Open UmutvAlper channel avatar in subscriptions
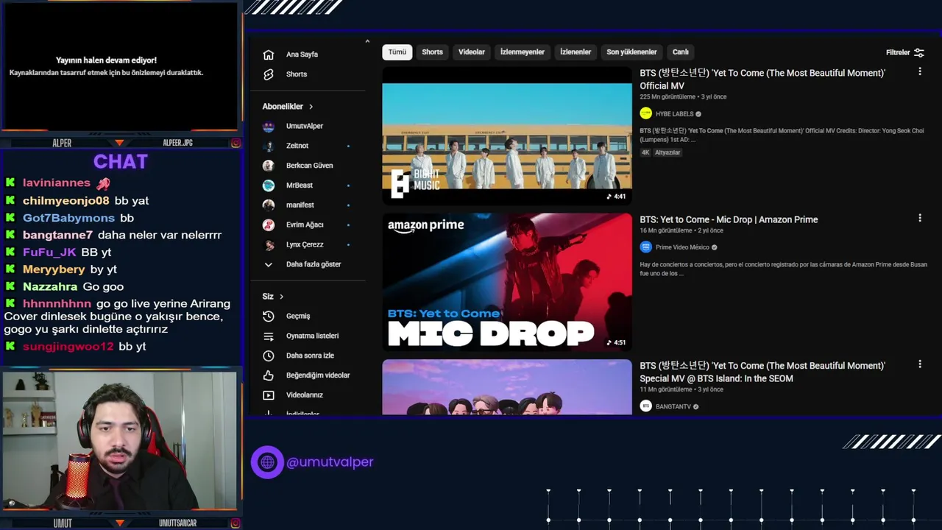The width and height of the screenshot is (942, 530). tap(269, 126)
